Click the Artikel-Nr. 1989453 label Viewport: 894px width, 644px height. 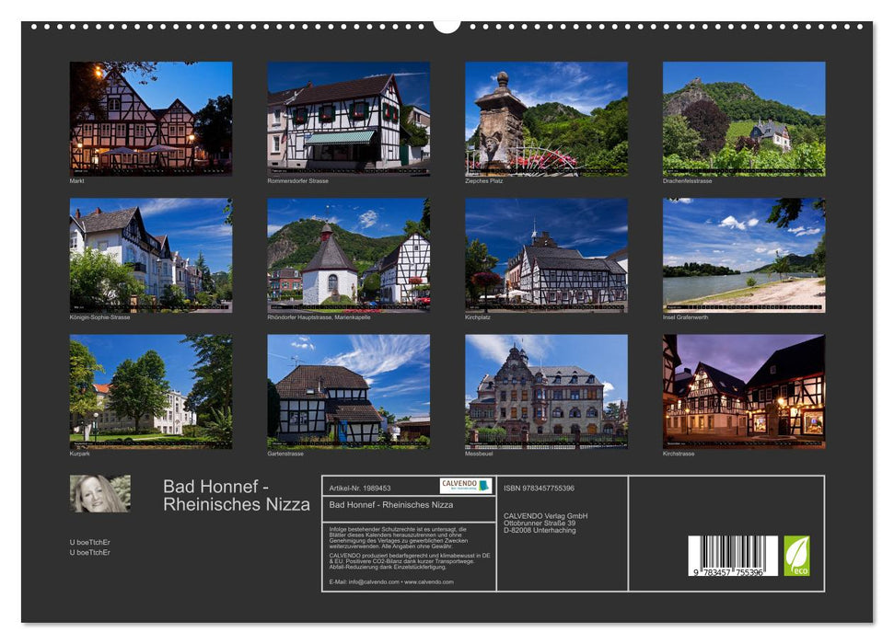[361, 489]
